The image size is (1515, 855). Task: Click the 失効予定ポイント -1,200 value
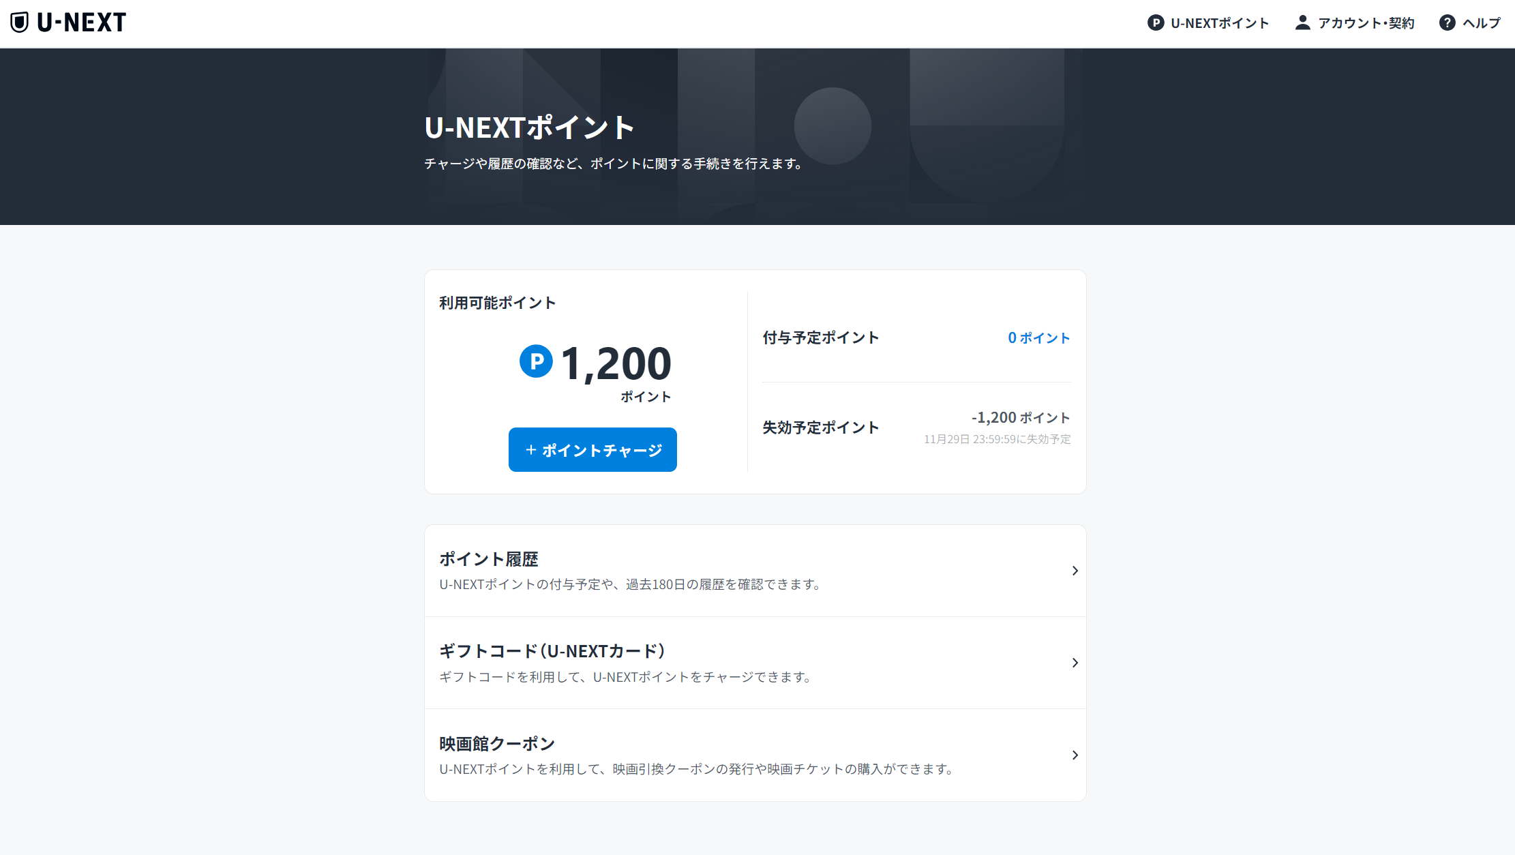(1020, 417)
